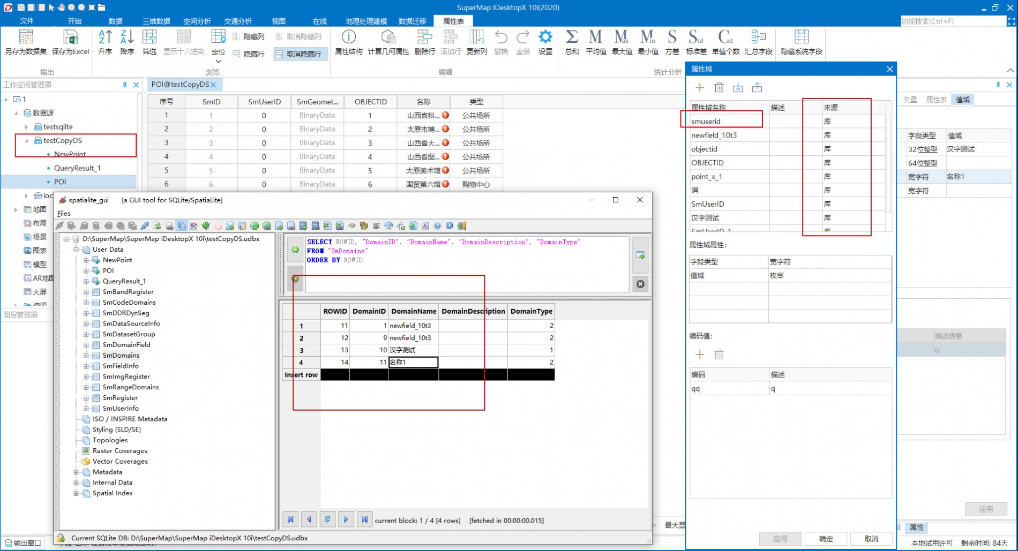Image resolution: width=1018 pixels, height=551 pixels.
Task: Switch to 数据 ribbon tab
Action: tap(115, 21)
